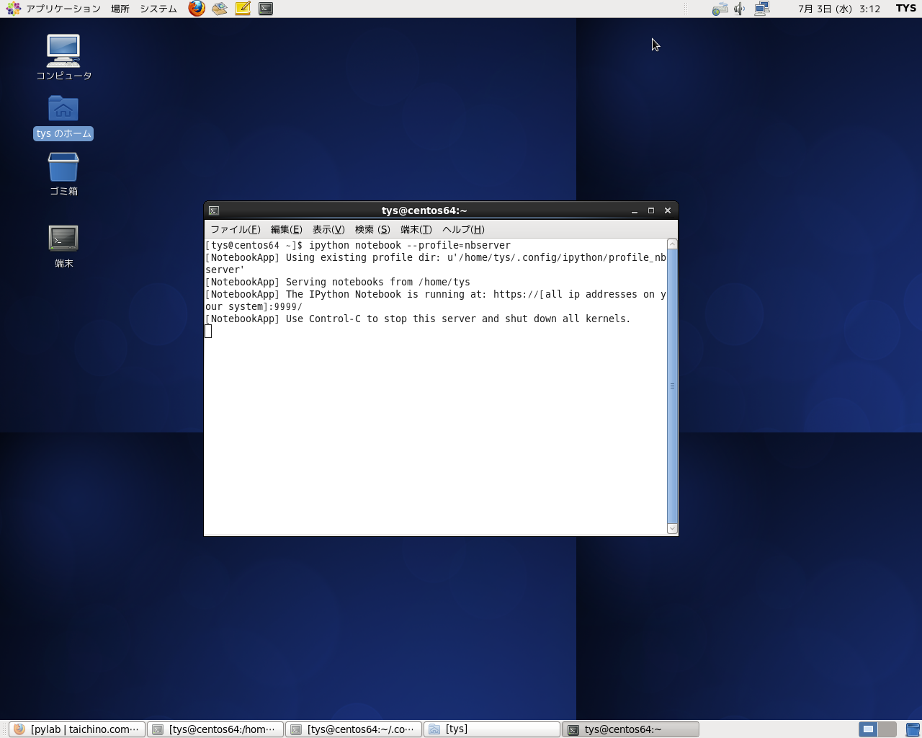Screen dimensions: 922x738
Task: Open the Computer desktop icon
Action: (63, 51)
